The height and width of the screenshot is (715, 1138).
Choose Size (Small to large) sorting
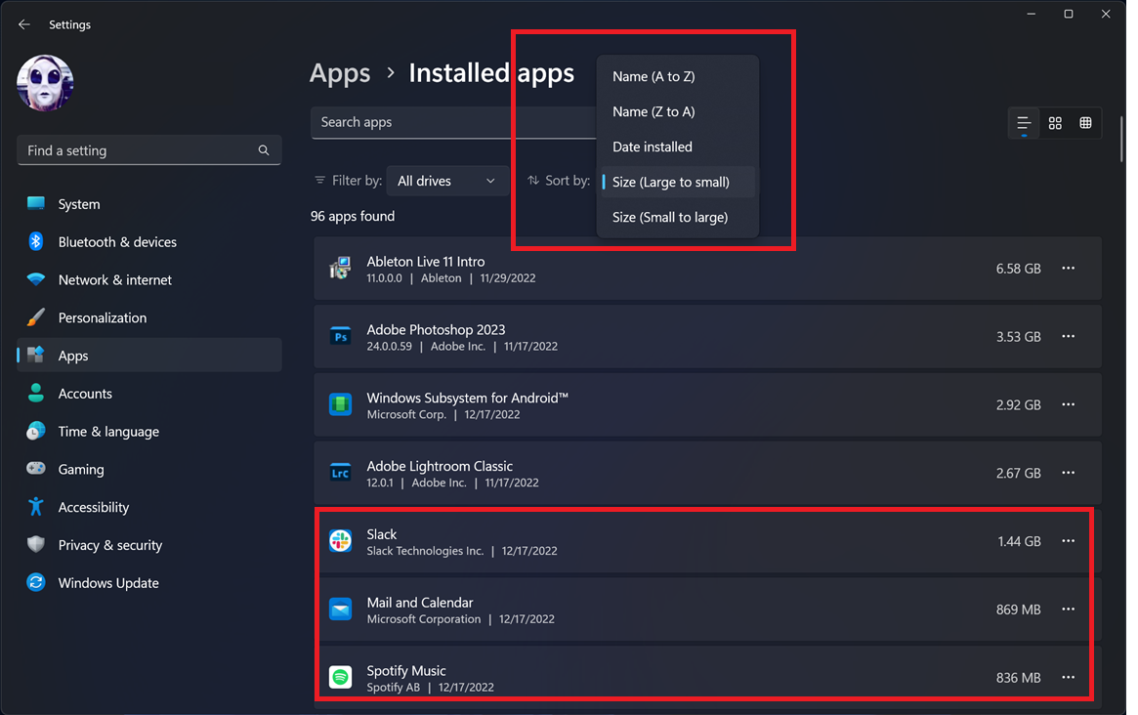(669, 217)
